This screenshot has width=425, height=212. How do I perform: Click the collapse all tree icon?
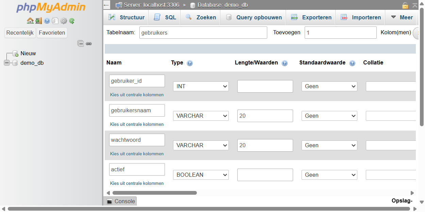[81, 43]
